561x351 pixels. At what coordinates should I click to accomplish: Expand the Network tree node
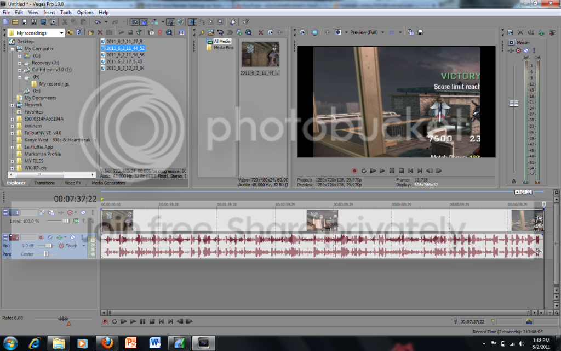12,105
